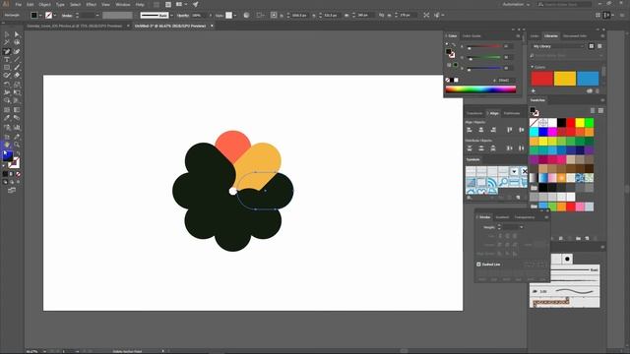Select the Type tool
Image resolution: width=630 pixels, height=354 pixels.
(7, 59)
